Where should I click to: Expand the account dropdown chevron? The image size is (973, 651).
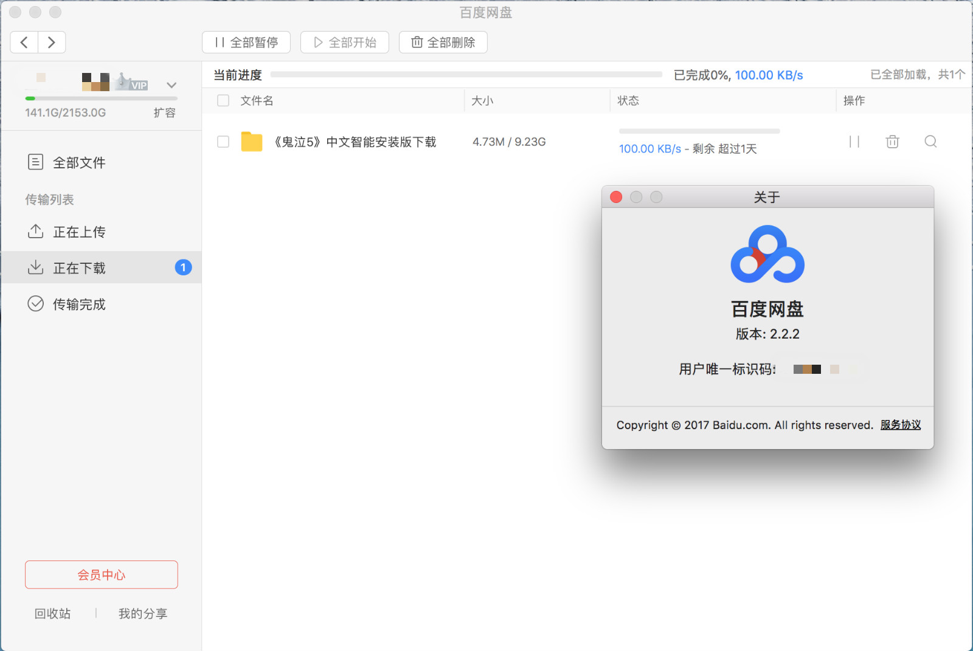[171, 85]
